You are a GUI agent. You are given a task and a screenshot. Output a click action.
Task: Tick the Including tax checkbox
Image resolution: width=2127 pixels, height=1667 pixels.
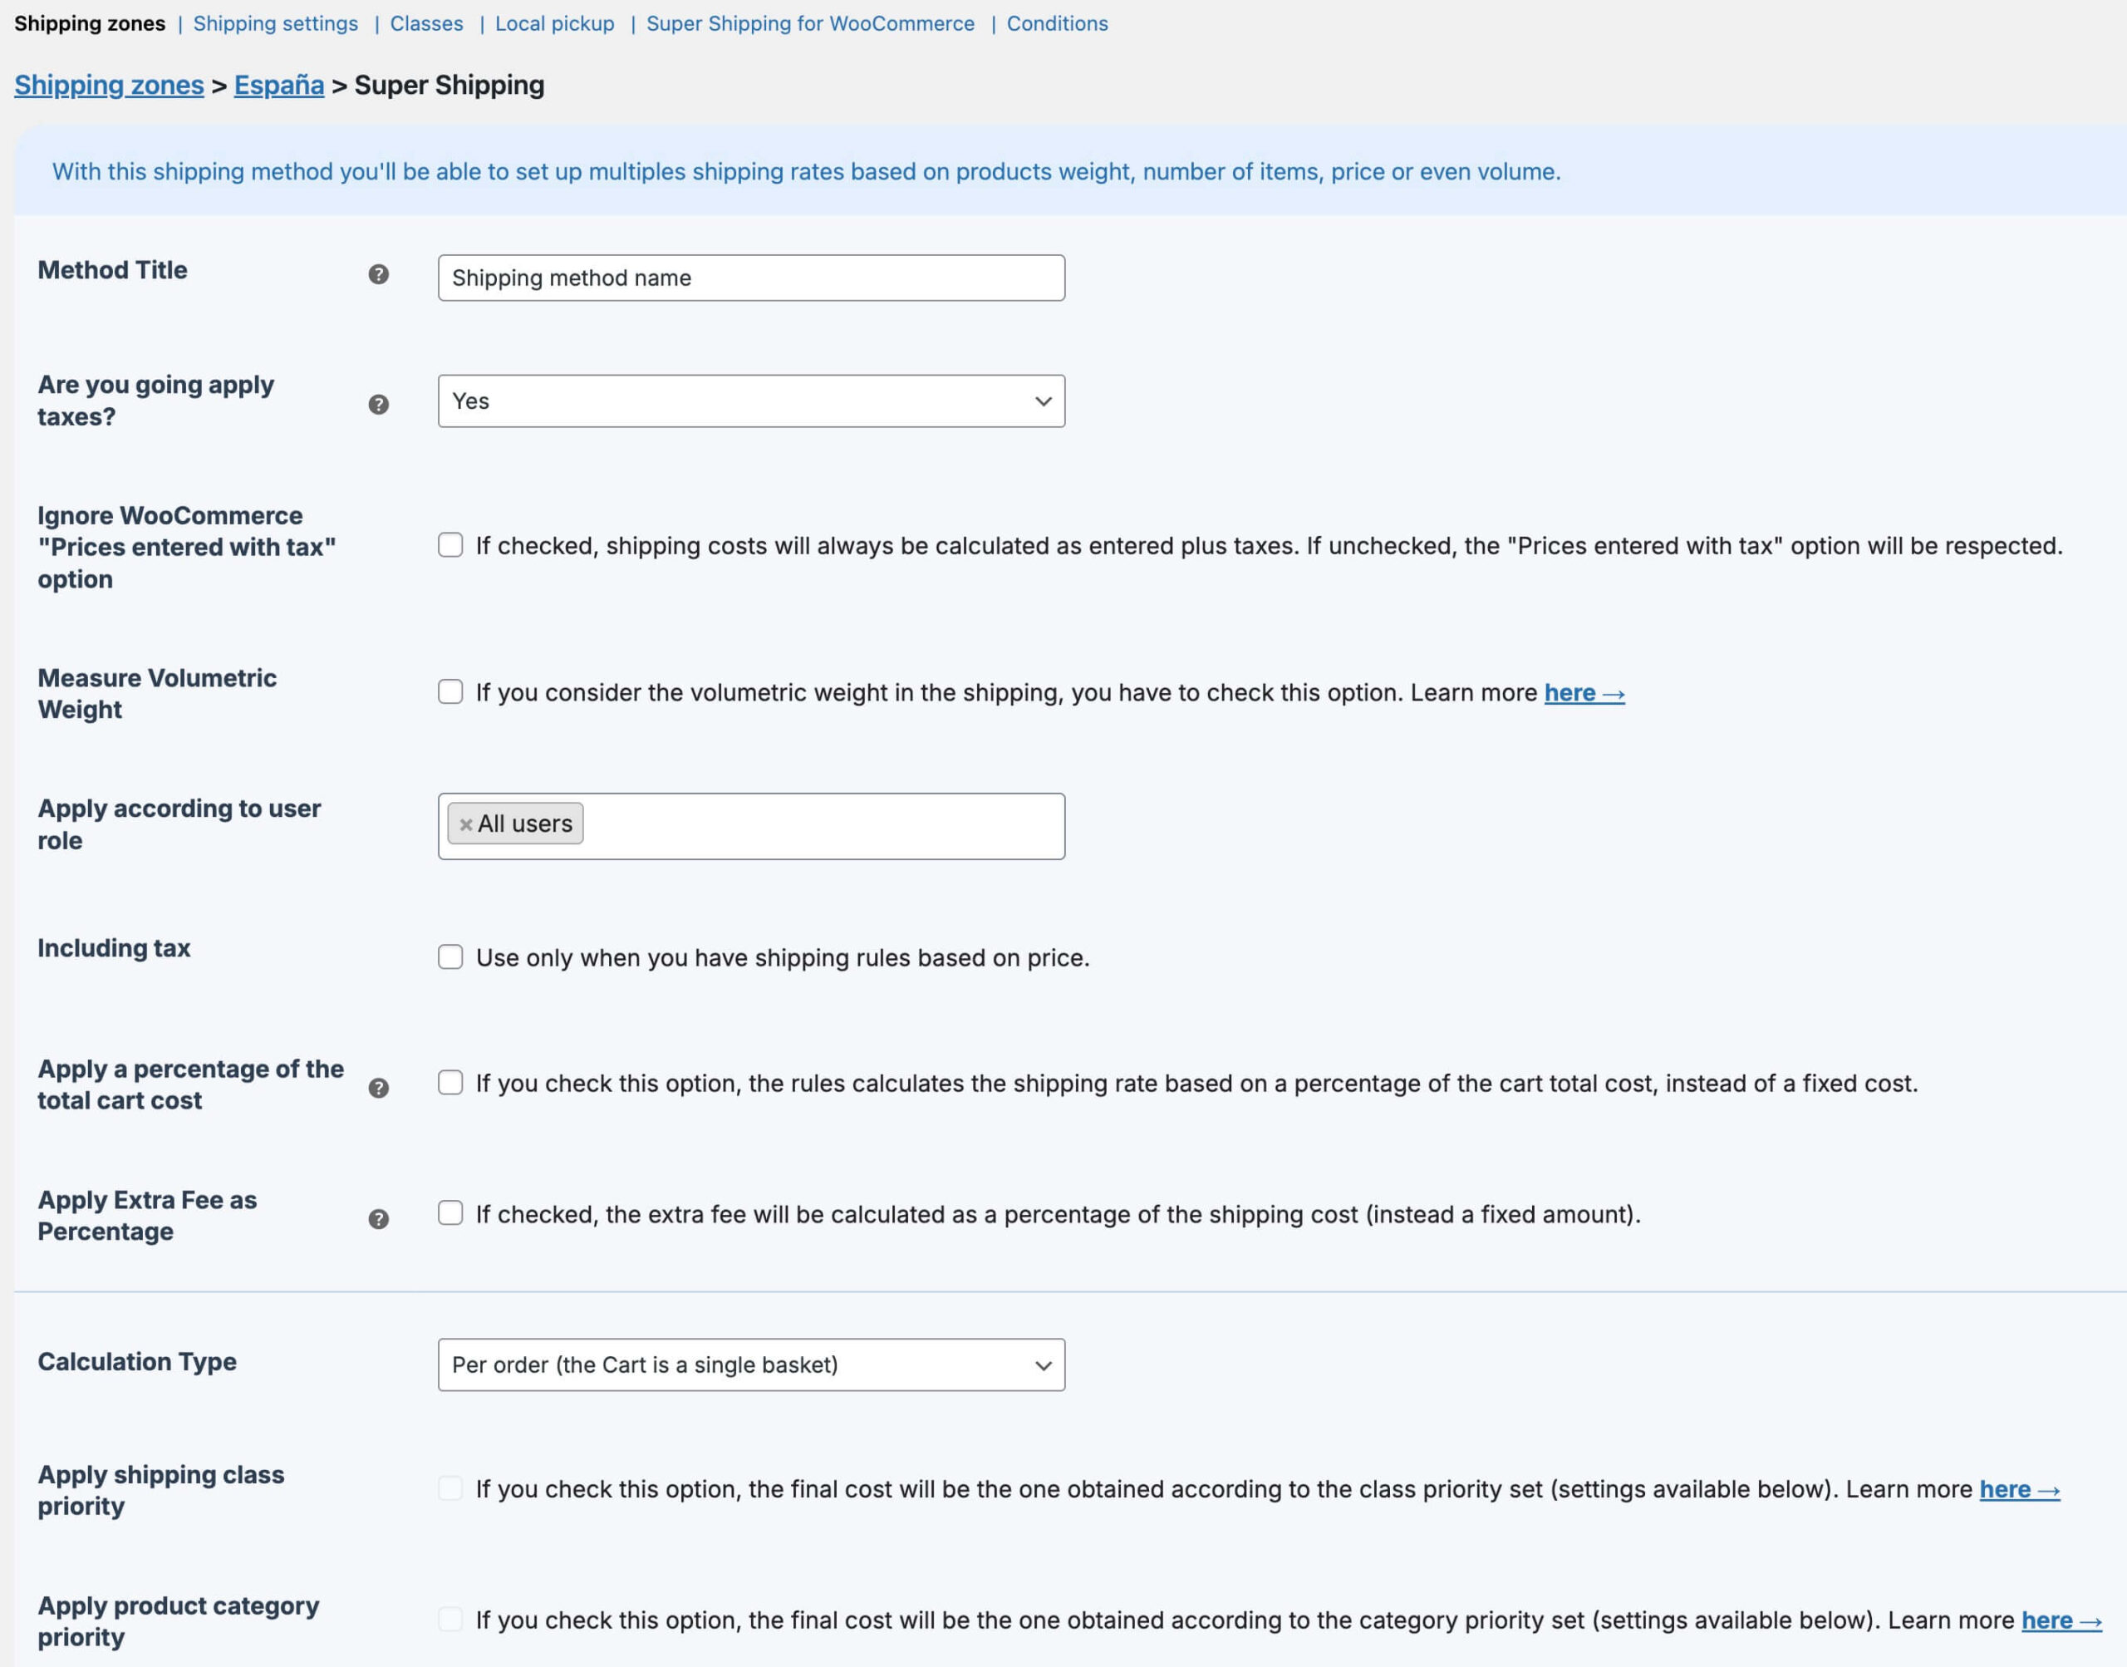coord(449,956)
